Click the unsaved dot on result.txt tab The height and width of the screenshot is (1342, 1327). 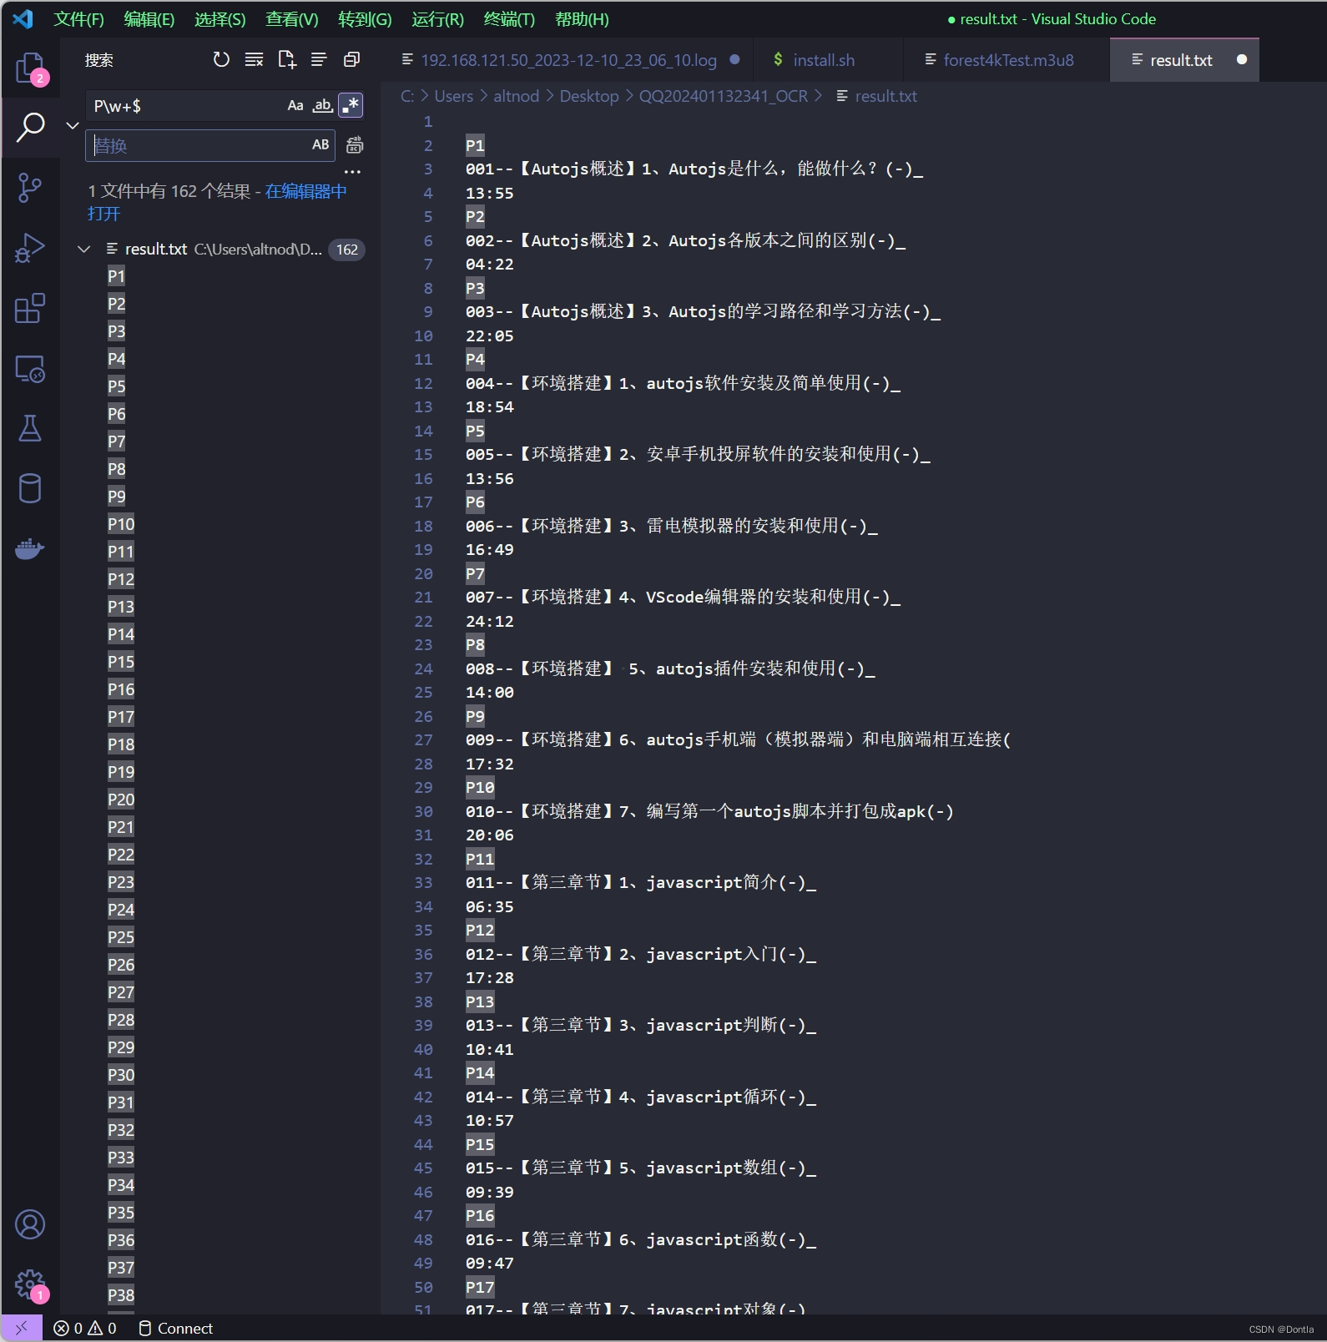[1241, 59]
